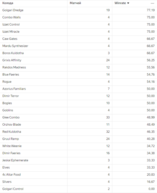
Task: Select the Combo Walls deck cell
Action: (11, 17)
